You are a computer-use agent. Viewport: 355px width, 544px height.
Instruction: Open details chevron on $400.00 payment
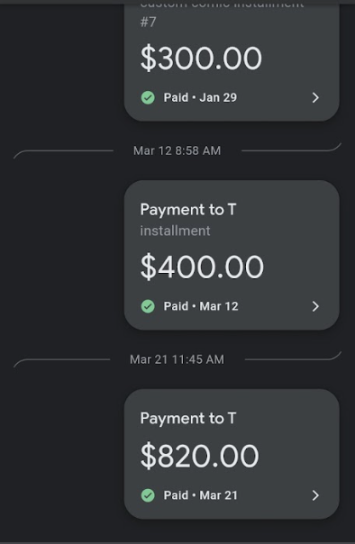[315, 306]
